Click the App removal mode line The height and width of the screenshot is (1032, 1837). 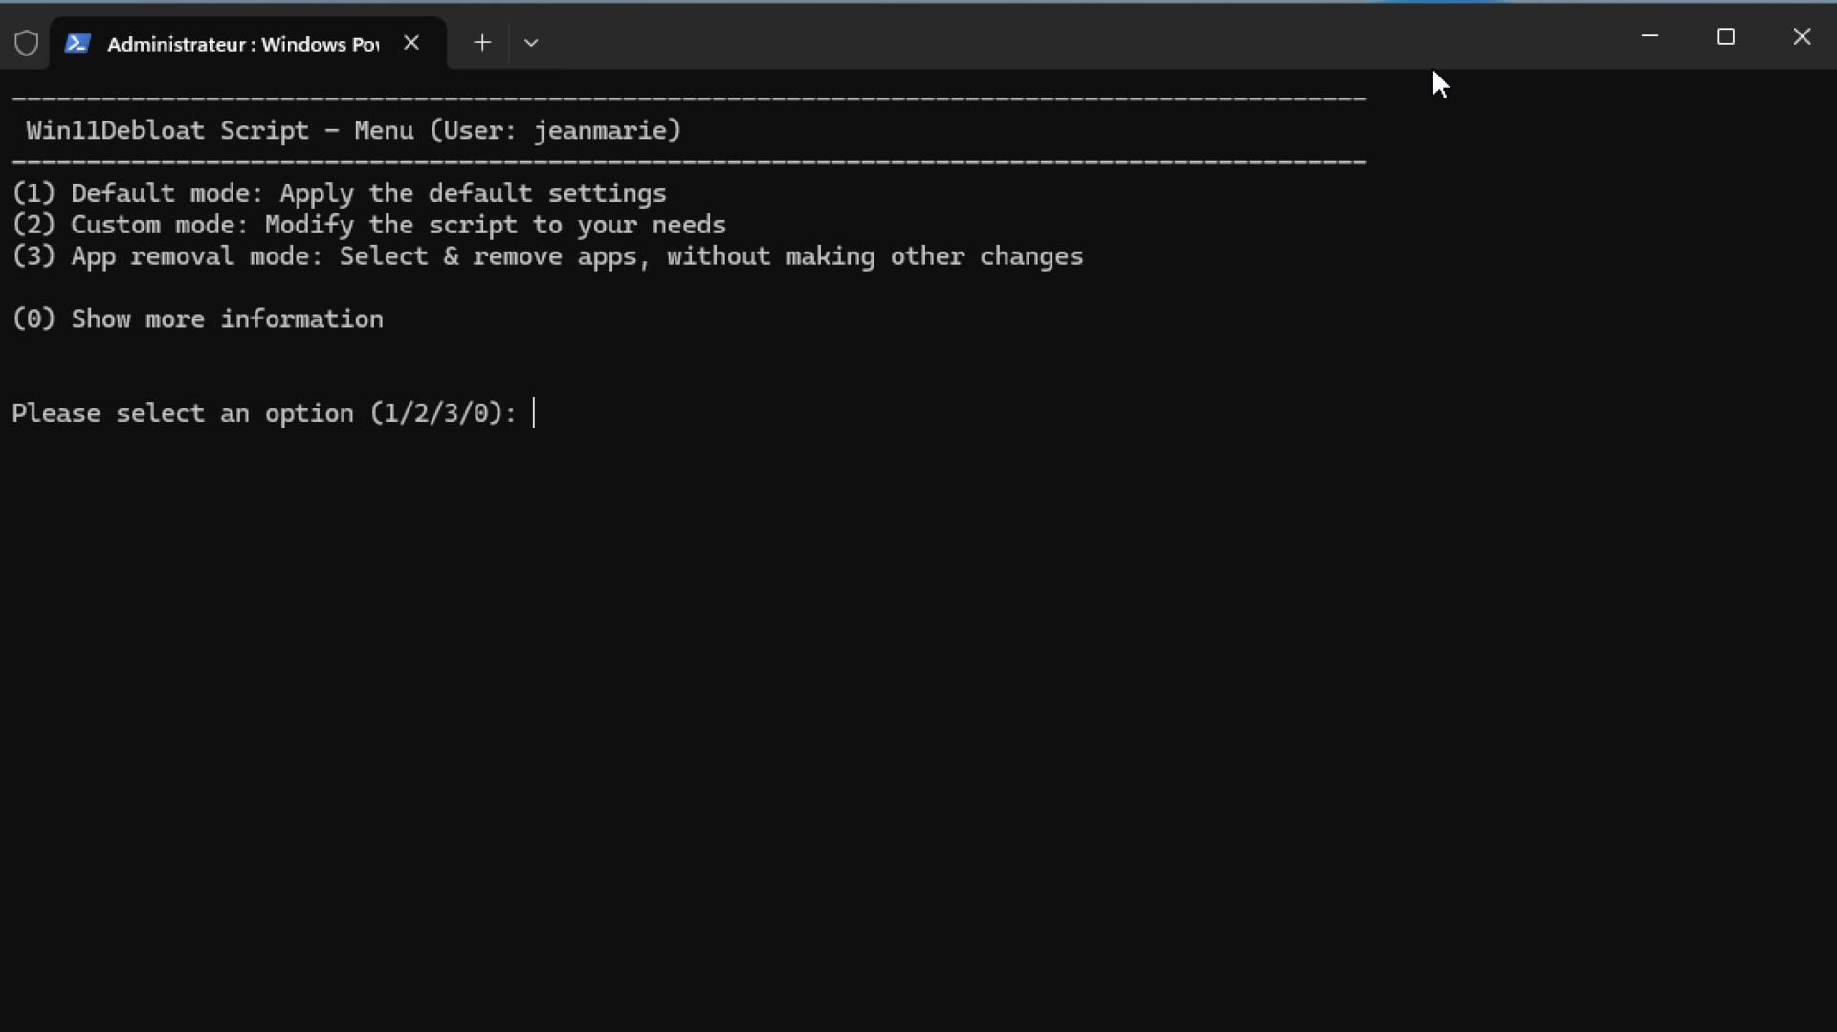(548, 256)
